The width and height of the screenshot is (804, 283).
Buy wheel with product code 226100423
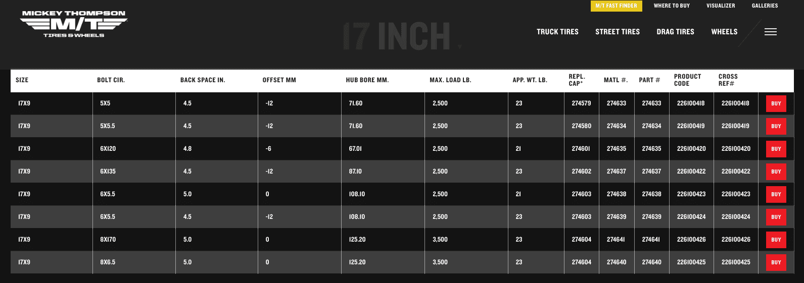click(776, 194)
